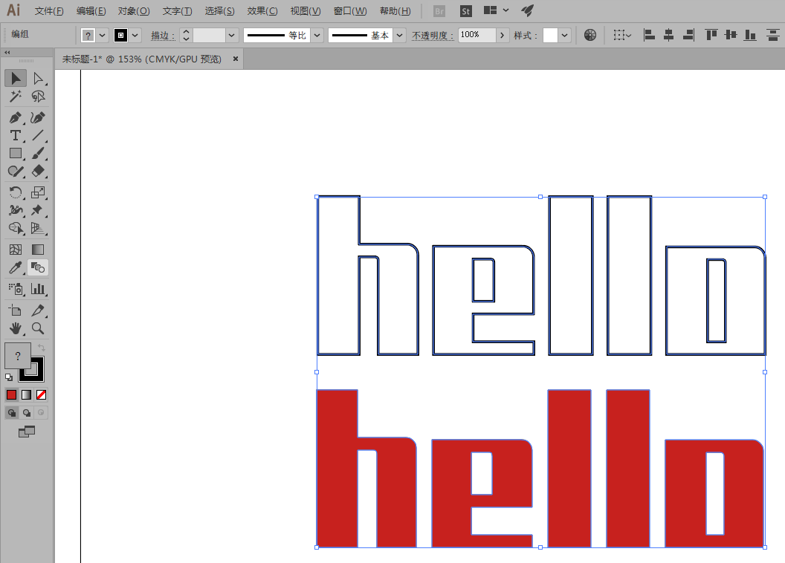785x563 pixels.
Task: Click the 不透明度 opacity link
Action: pos(432,35)
